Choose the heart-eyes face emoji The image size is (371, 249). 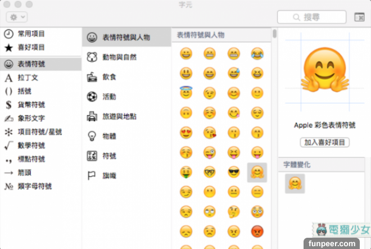(185, 133)
